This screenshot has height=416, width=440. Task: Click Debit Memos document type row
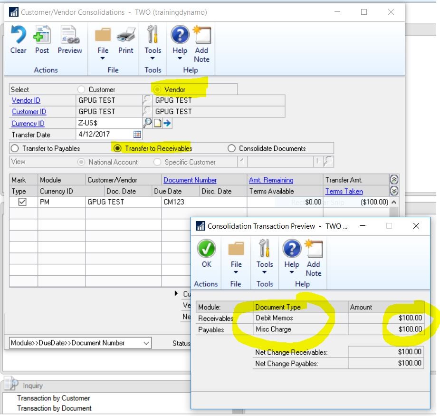pos(300,318)
